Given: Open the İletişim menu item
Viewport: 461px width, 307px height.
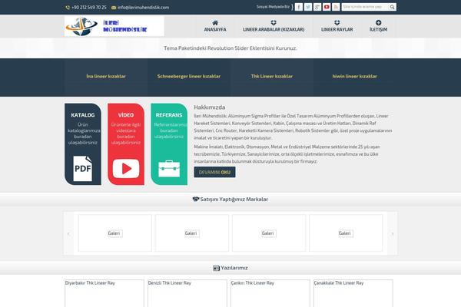Looking at the screenshot, I should 378,29.
